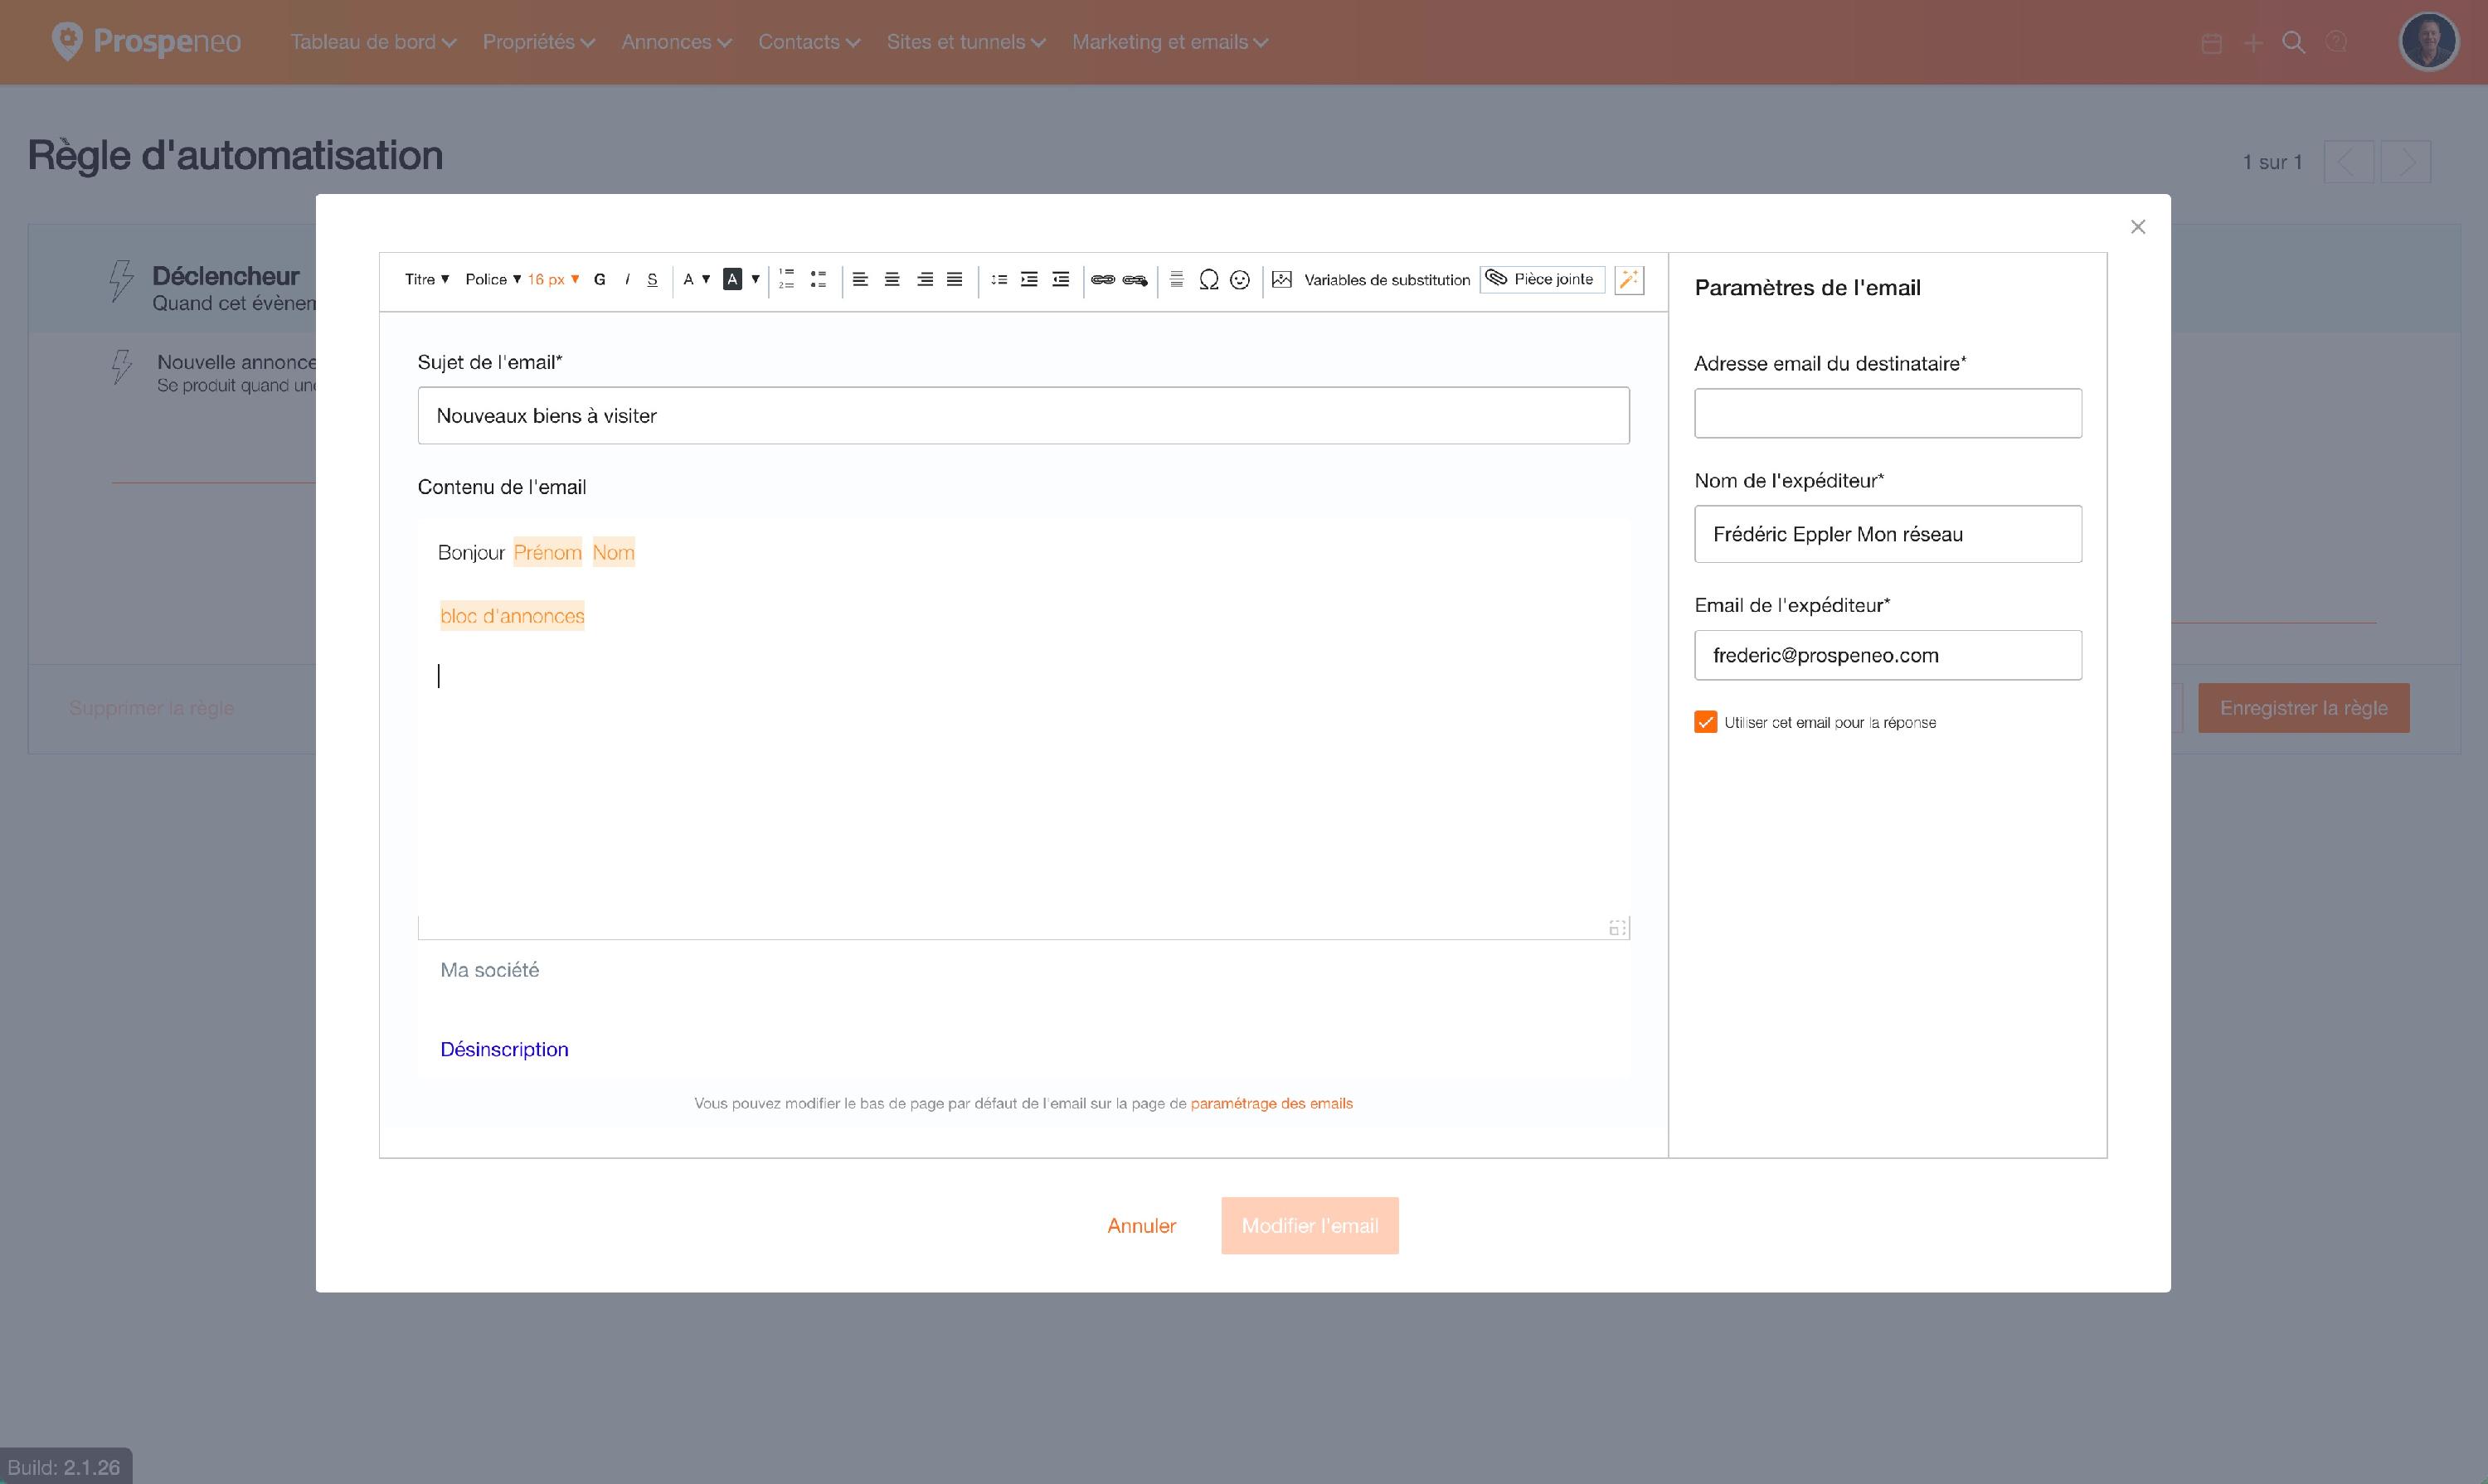Click the Annuler button
Image resolution: width=2488 pixels, height=1484 pixels.
(1141, 1226)
